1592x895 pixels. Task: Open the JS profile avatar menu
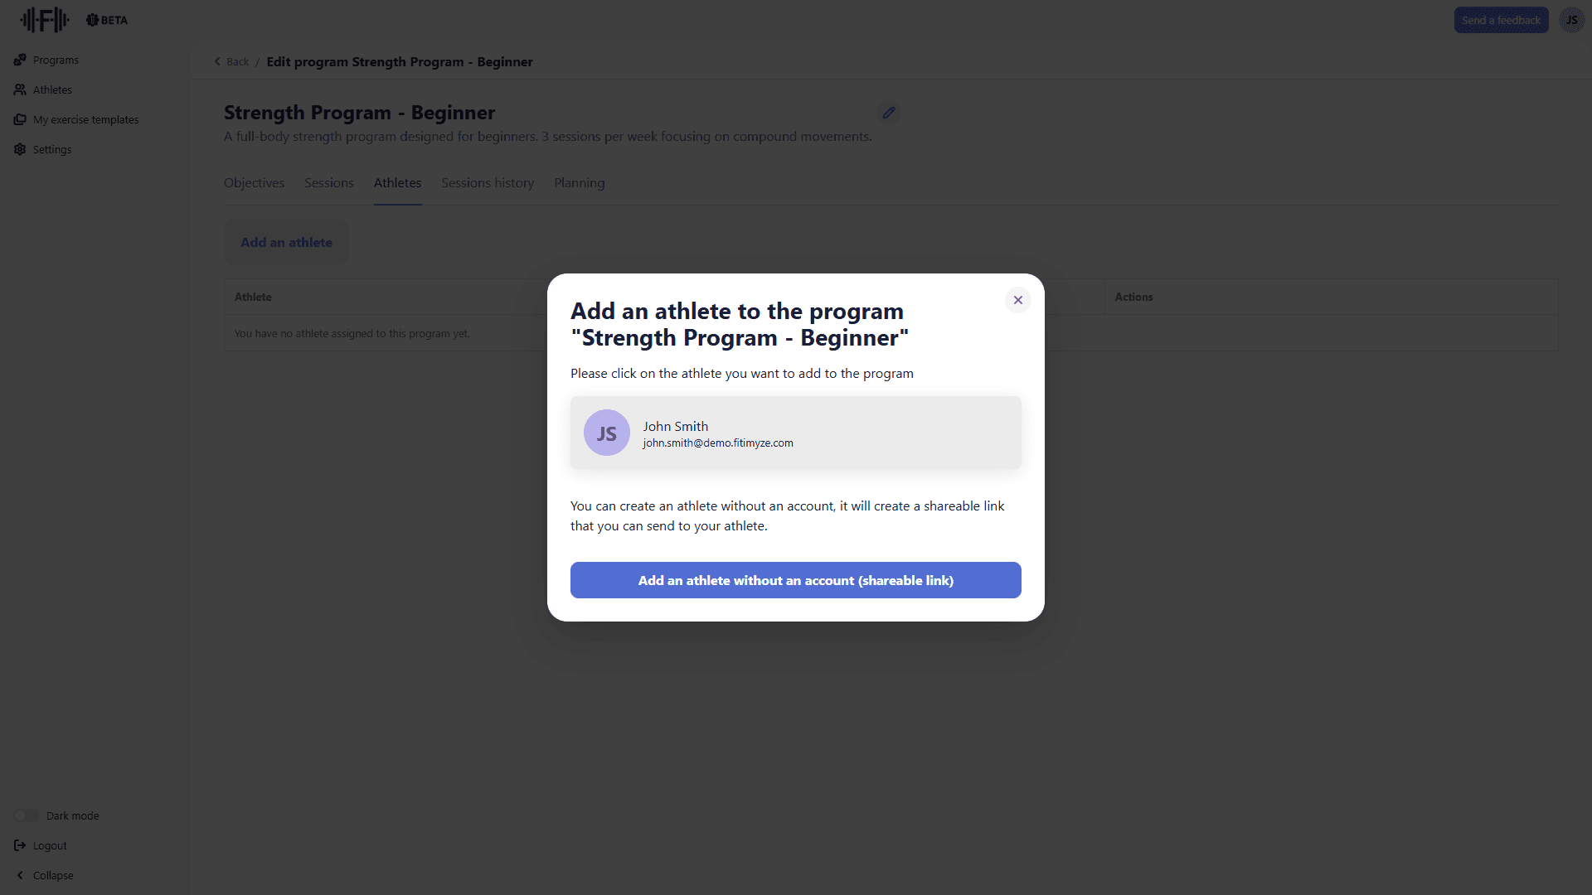pyautogui.click(x=1572, y=19)
